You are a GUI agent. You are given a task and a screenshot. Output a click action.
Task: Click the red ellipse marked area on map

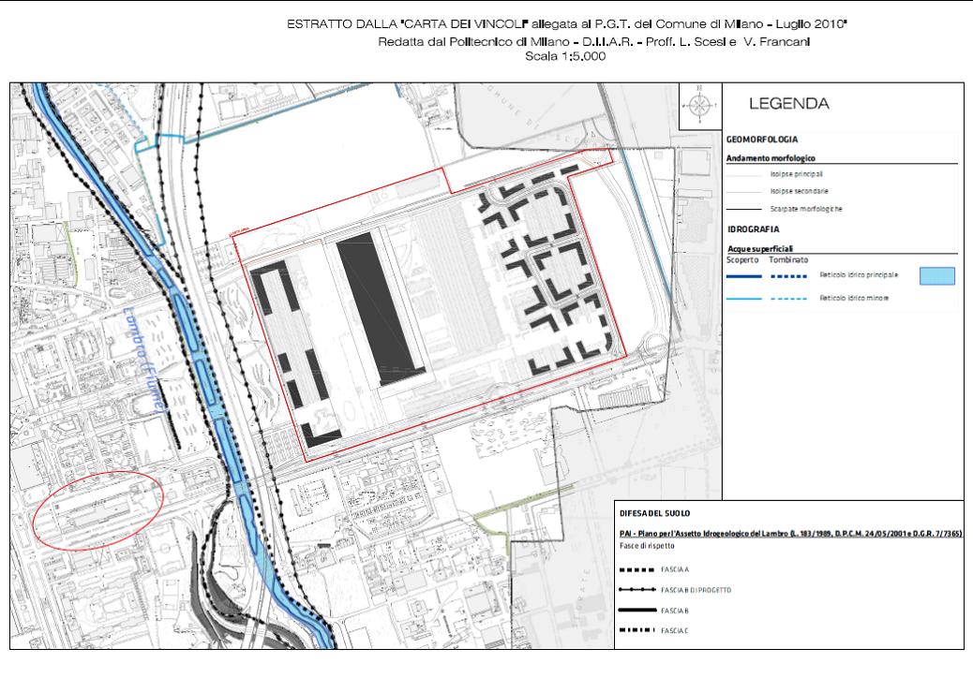coord(98,508)
